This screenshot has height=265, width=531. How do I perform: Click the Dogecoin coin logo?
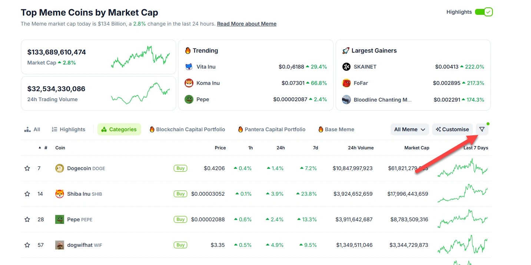tap(60, 168)
